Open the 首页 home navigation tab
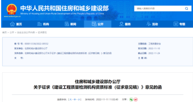 (16, 24)
